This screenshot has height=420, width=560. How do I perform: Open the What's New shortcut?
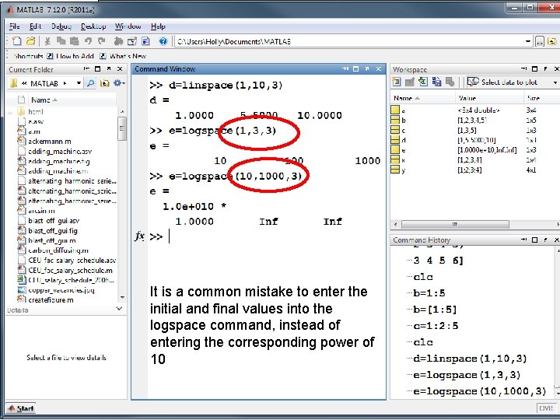tap(124, 56)
